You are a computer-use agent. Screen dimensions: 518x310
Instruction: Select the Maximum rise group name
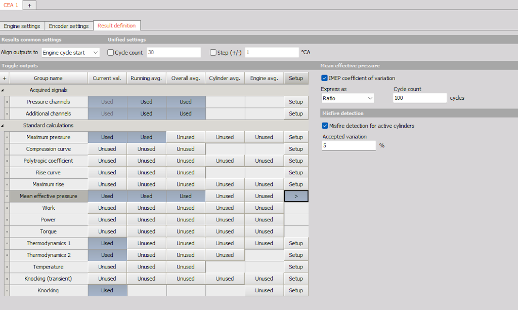49,184
